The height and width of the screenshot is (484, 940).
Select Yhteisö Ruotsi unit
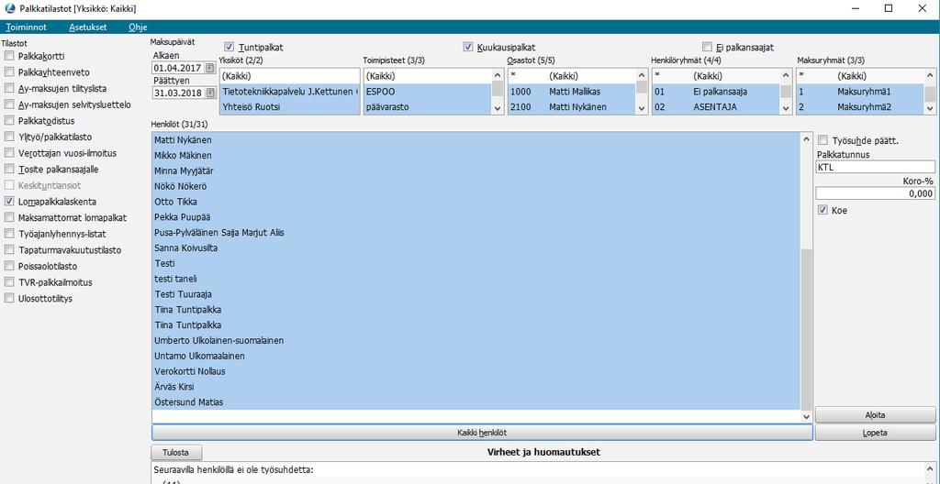click(289, 107)
